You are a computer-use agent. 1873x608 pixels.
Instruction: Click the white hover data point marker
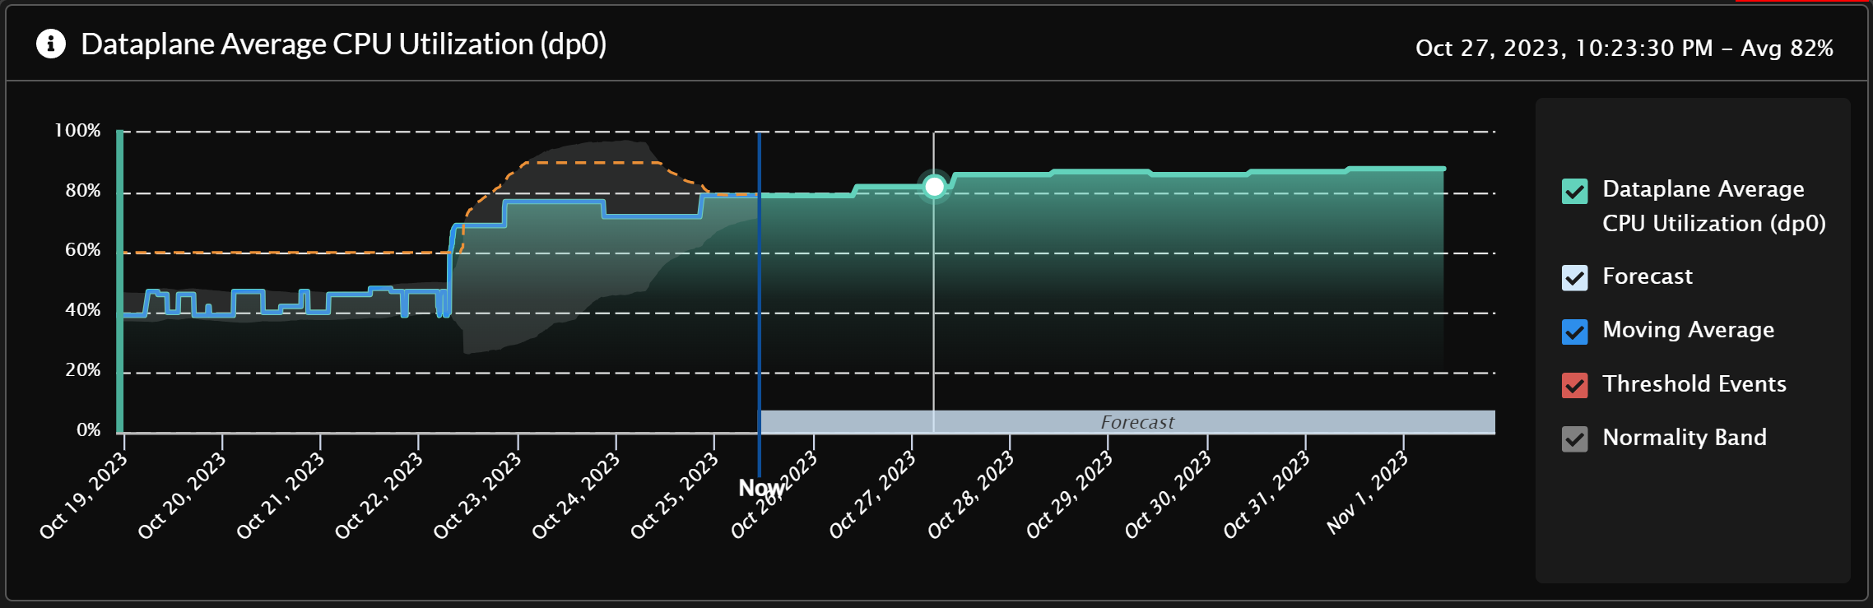click(x=934, y=187)
